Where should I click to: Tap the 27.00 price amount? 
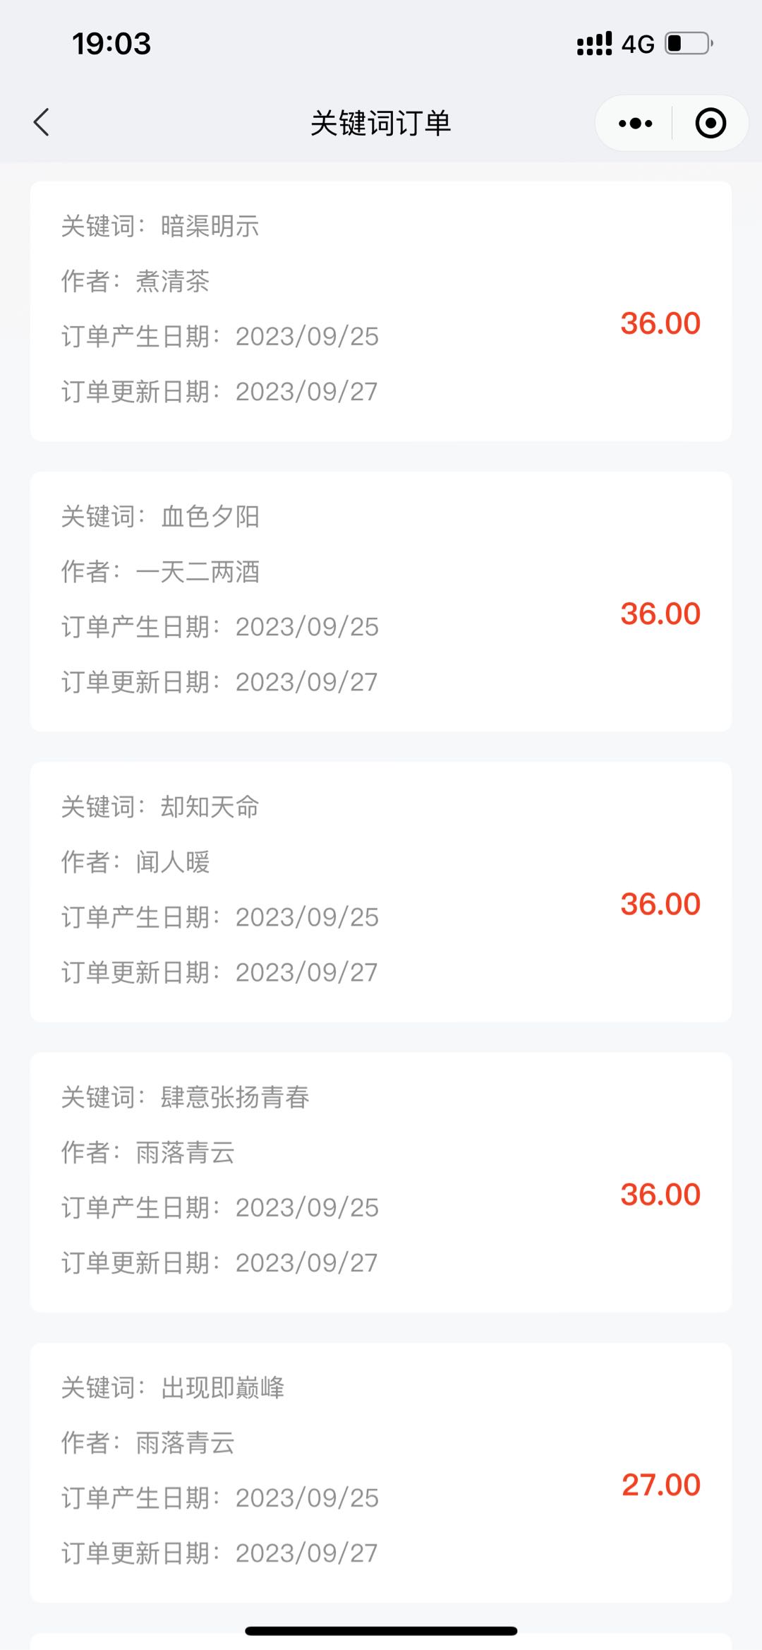tap(660, 1485)
